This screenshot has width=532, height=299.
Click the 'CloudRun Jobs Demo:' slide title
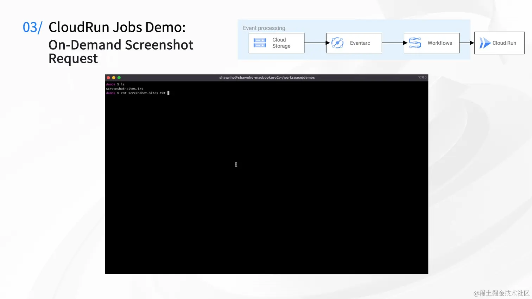[x=117, y=27]
